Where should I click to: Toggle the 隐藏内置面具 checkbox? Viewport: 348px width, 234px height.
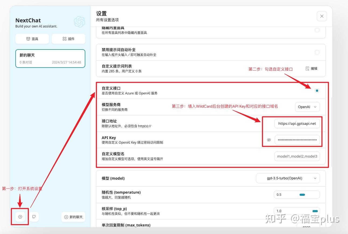tap(317, 30)
